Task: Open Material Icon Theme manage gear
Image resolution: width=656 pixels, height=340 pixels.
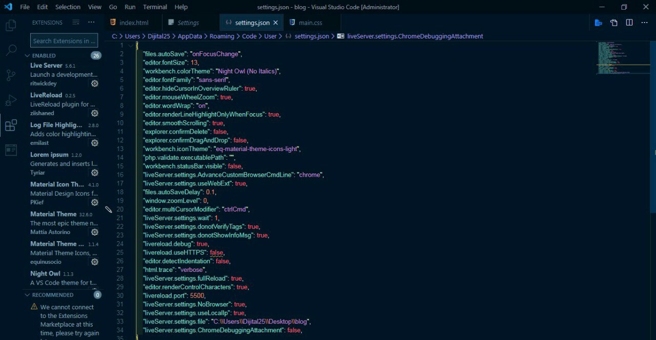Action: point(95,202)
